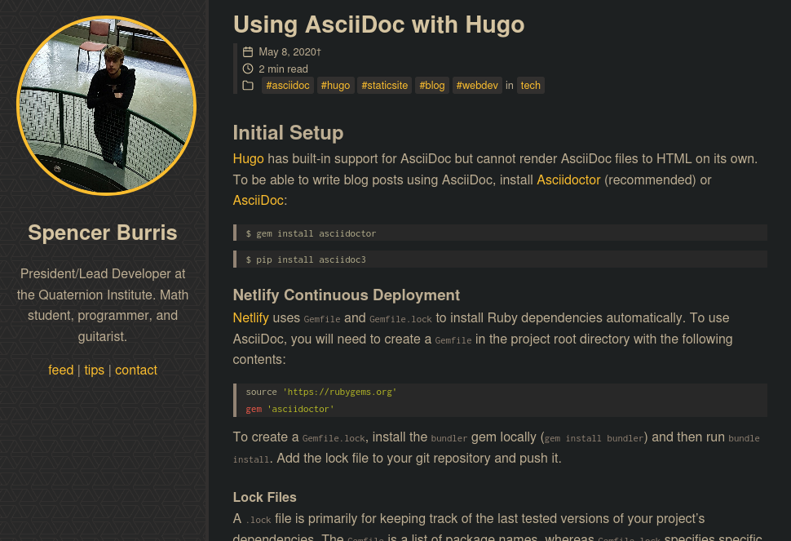
Task: Open the feed link in the sidebar
Action: 61,370
